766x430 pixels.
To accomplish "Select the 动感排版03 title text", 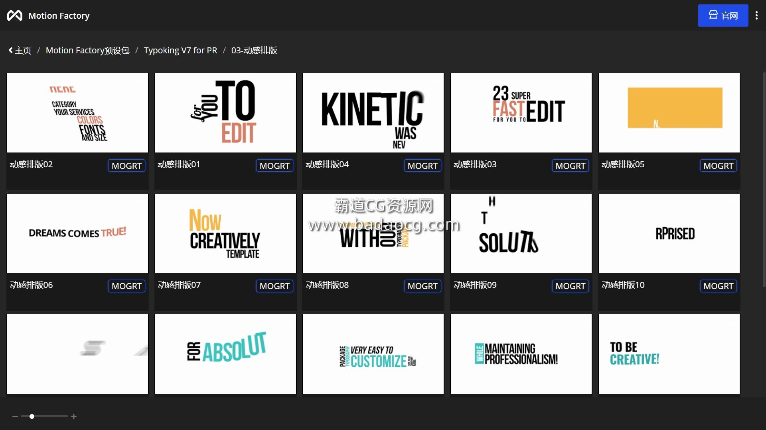I will pyautogui.click(x=475, y=164).
